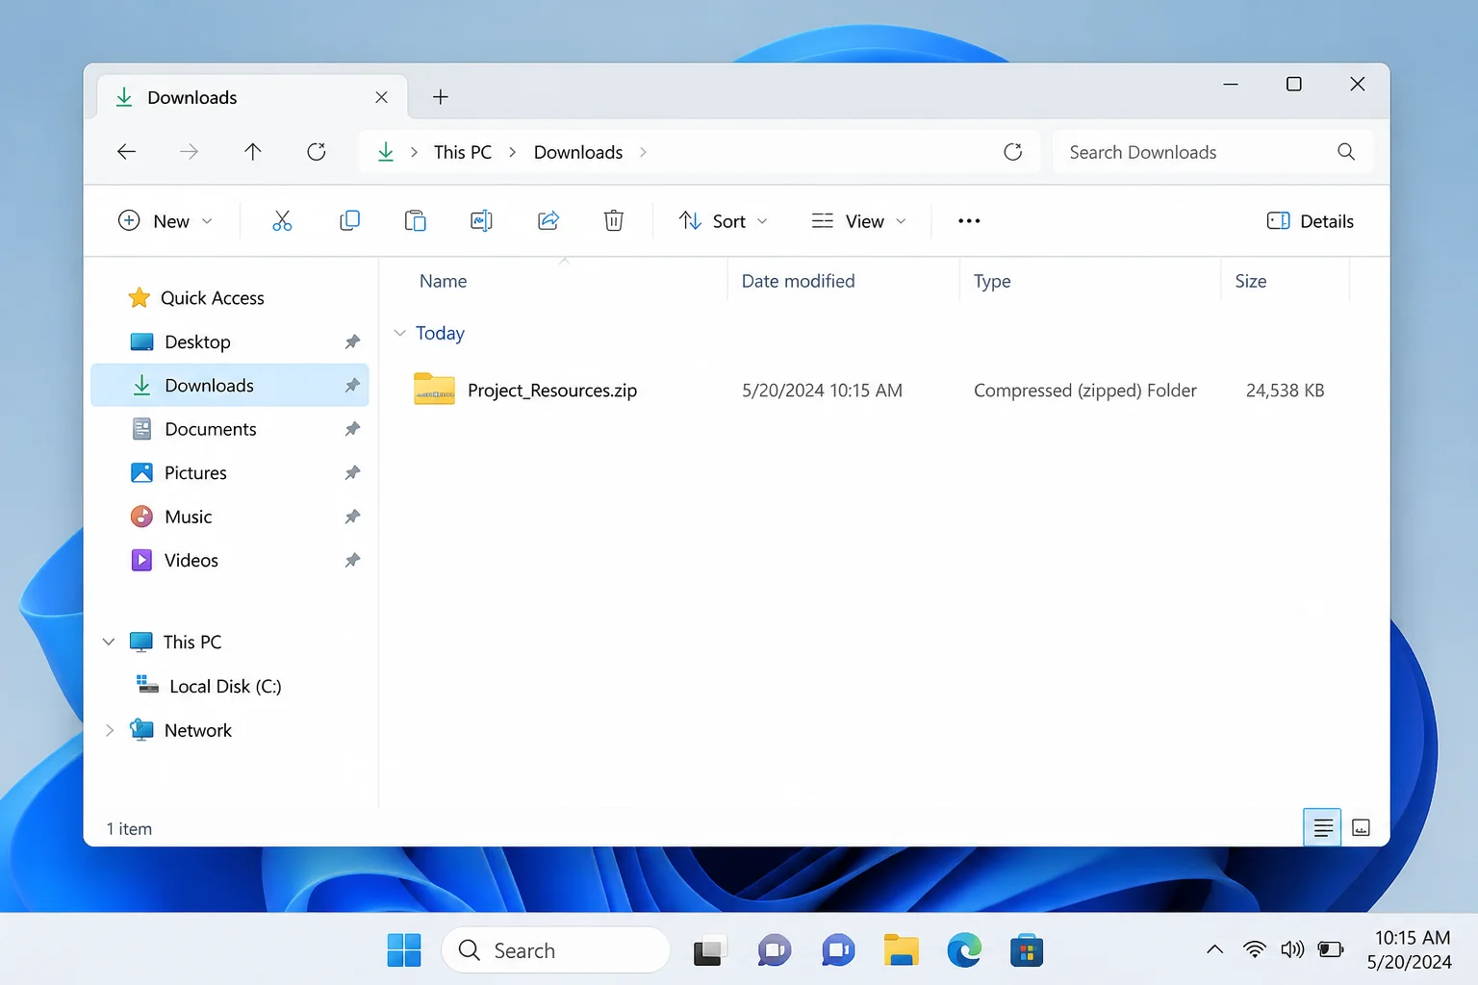Open the Windows Start button
1478x985 pixels.
pos(404,950)
